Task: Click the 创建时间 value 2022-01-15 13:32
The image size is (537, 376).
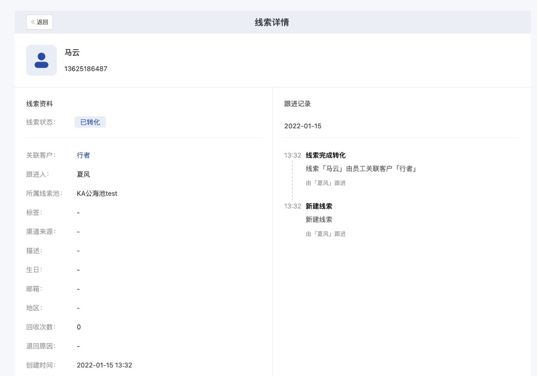Action: click(x=104, y=365)
